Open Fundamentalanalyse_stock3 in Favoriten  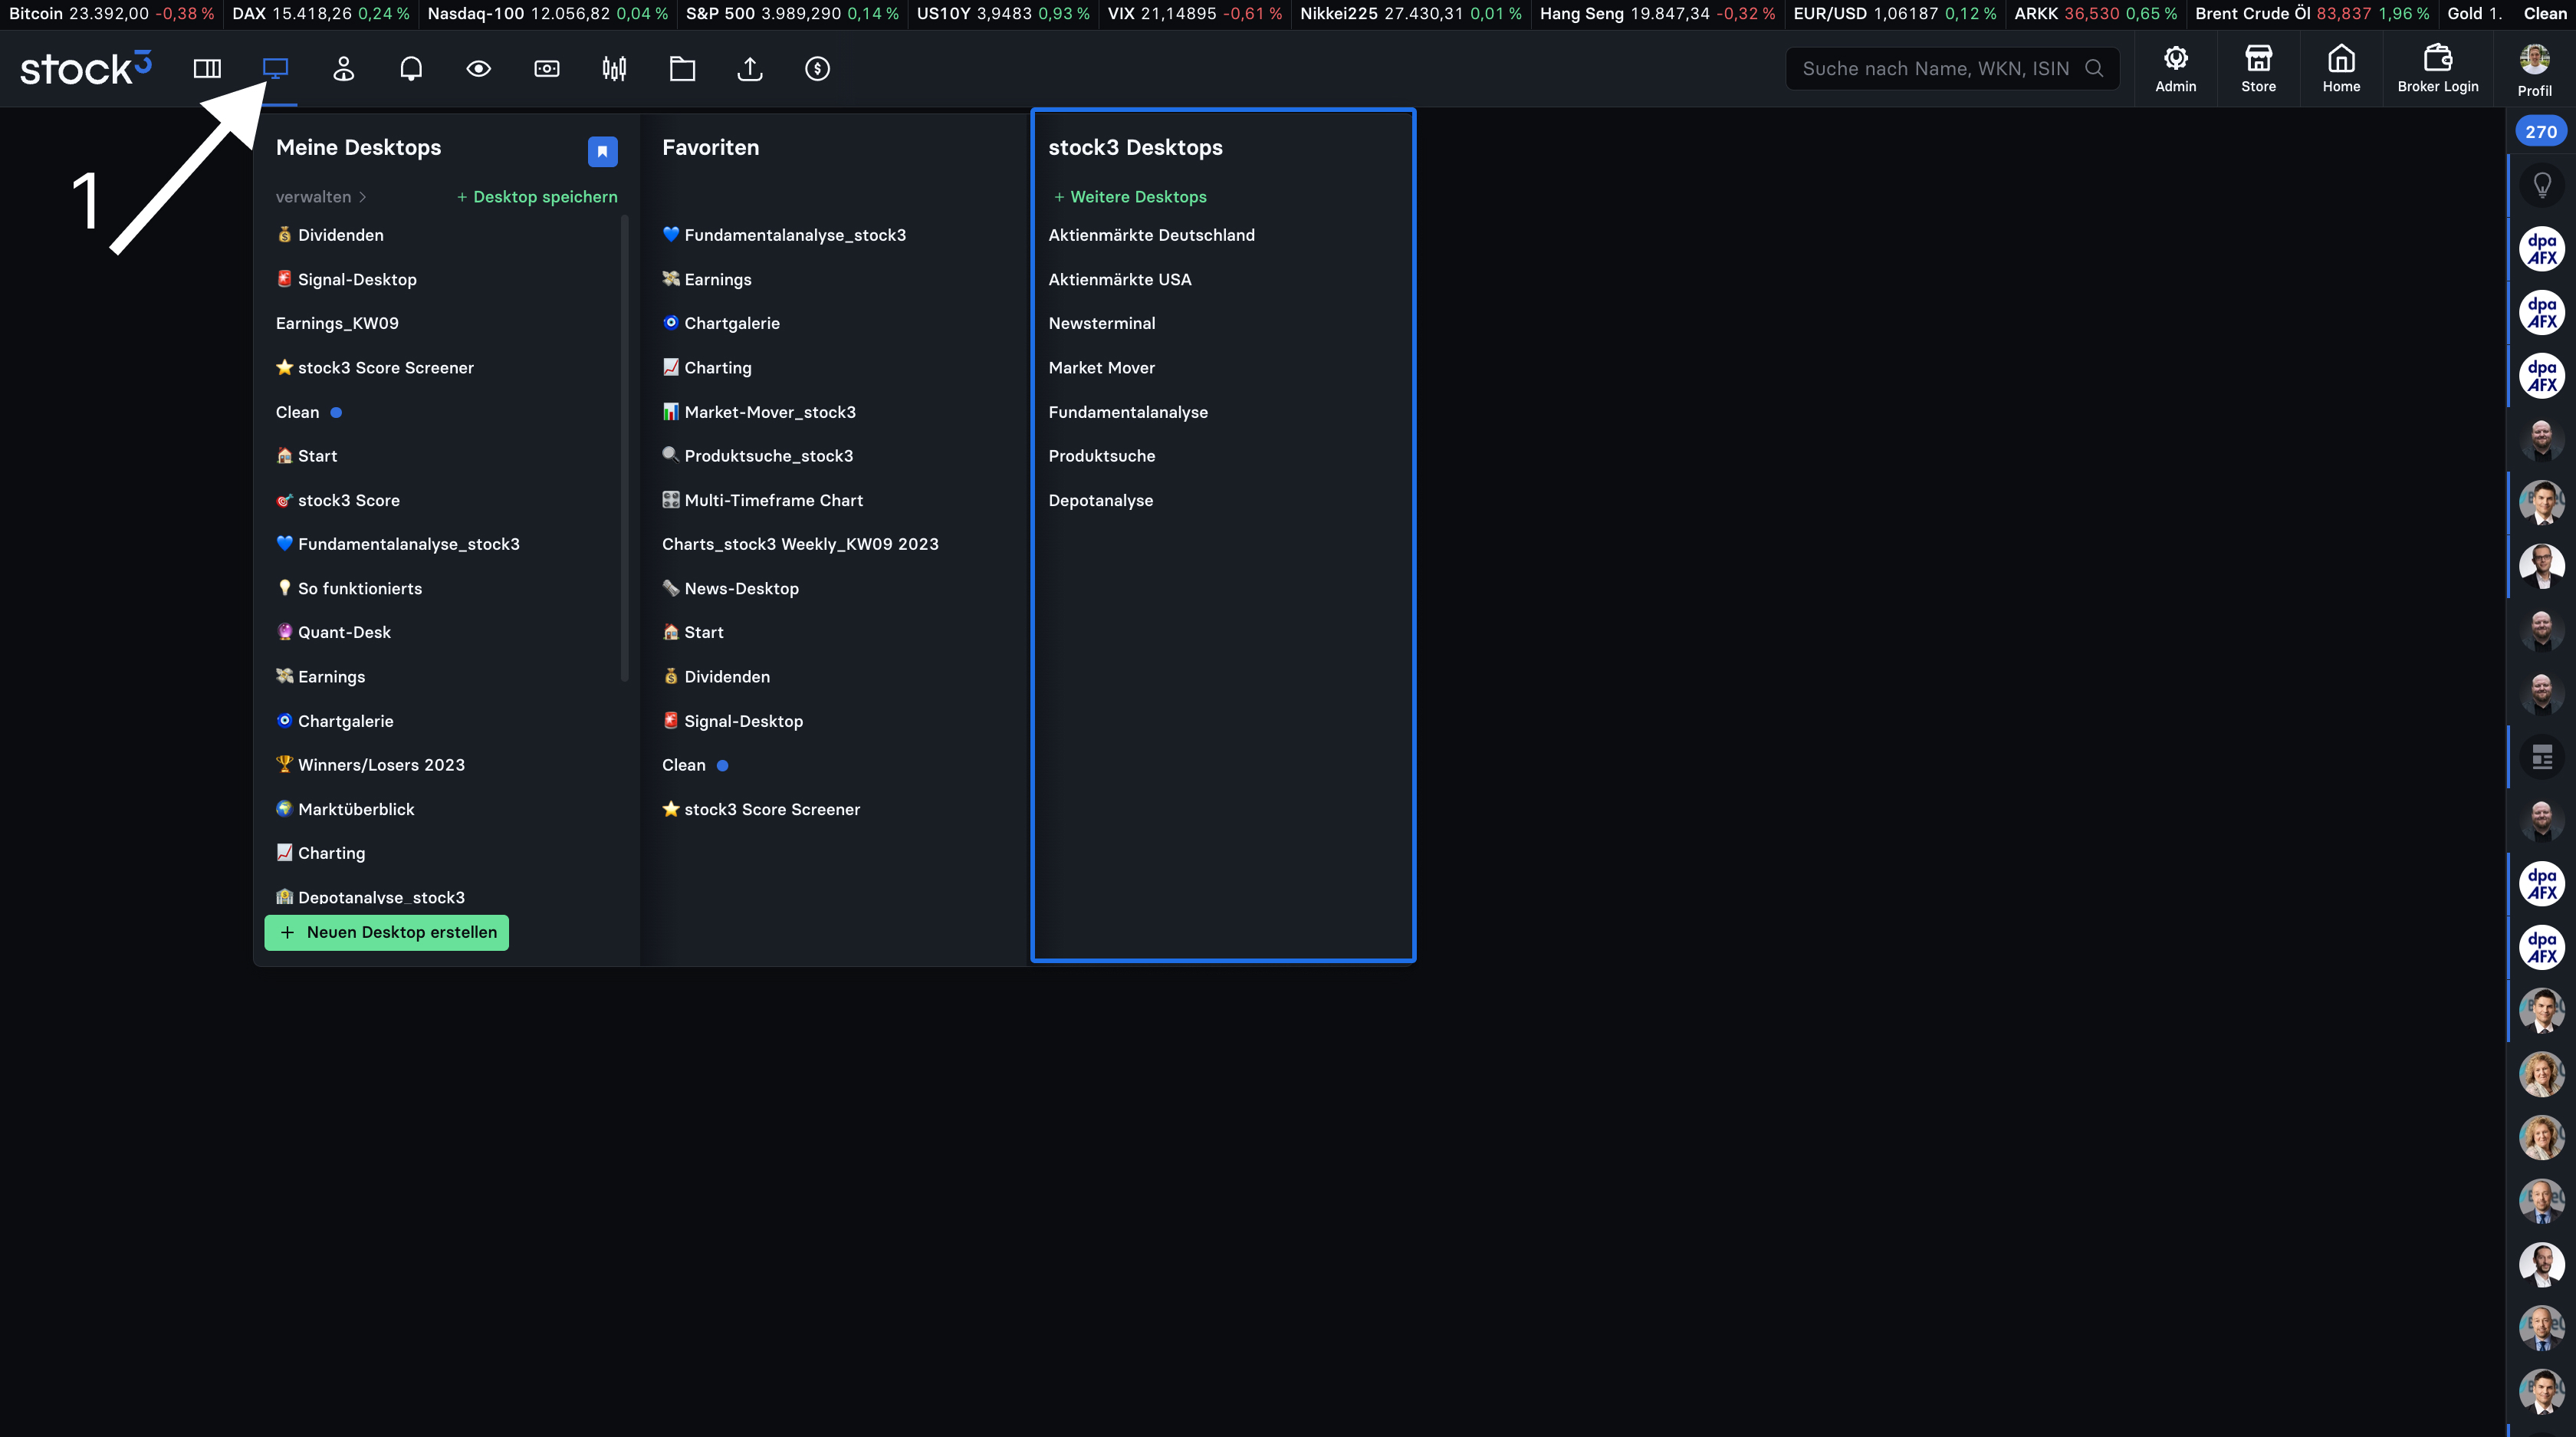[784, 235]
